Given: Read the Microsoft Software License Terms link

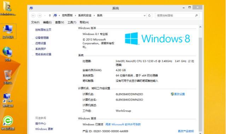Looking at the screenshot, I should 123,124.
